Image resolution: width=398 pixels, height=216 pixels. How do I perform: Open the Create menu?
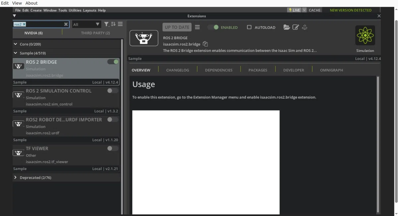pos(36,10)
